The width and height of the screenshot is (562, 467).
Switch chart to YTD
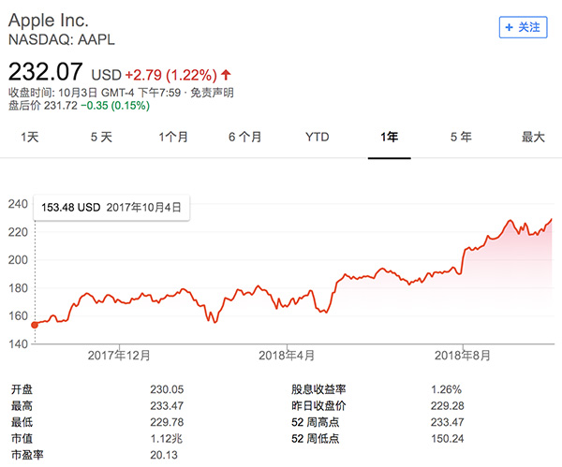[317, 137]
